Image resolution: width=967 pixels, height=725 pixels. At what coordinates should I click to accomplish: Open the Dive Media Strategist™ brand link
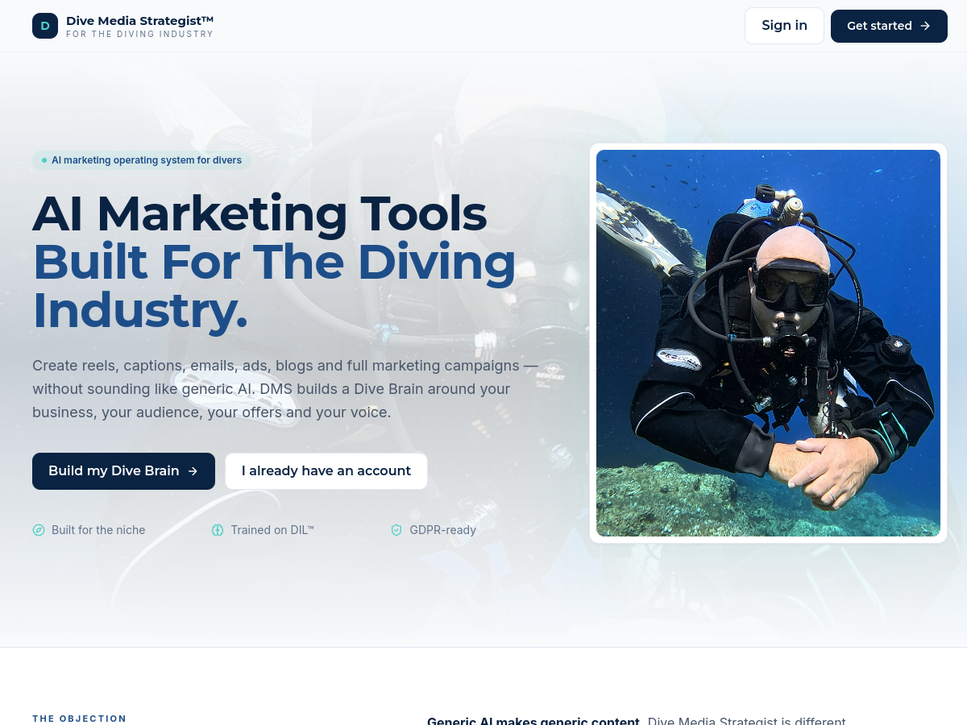[x=123, y=26]
